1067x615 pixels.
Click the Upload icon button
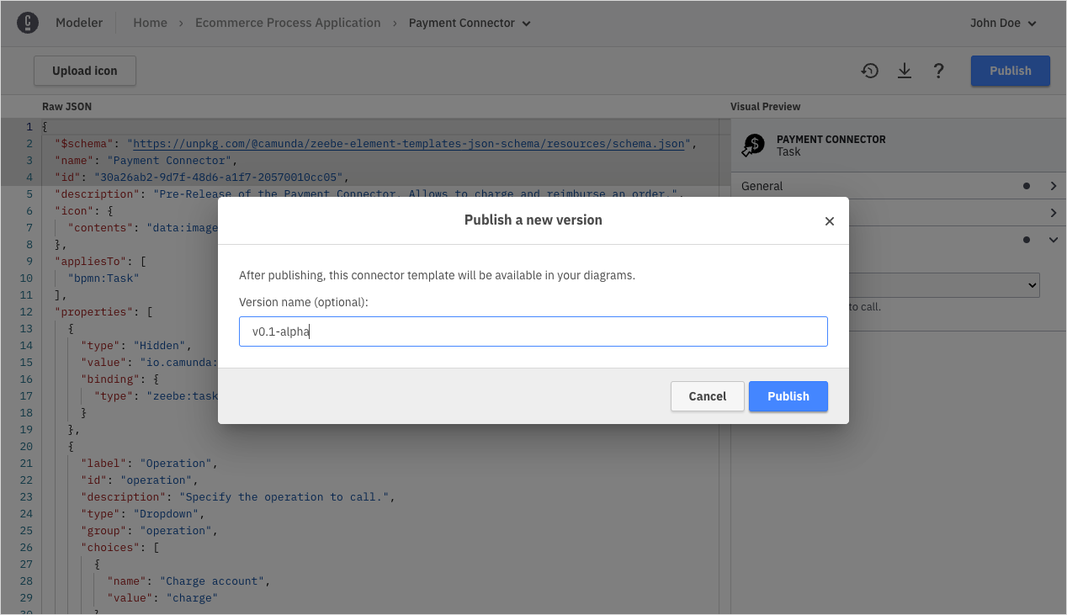coord(84,71)
